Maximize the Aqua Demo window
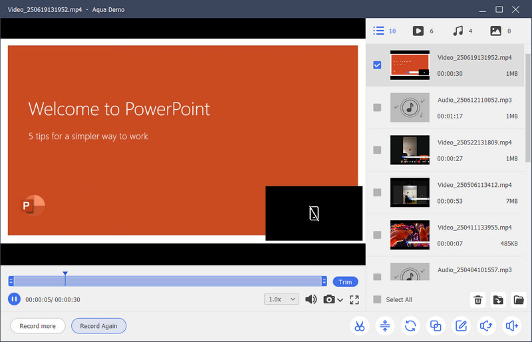 499,9
